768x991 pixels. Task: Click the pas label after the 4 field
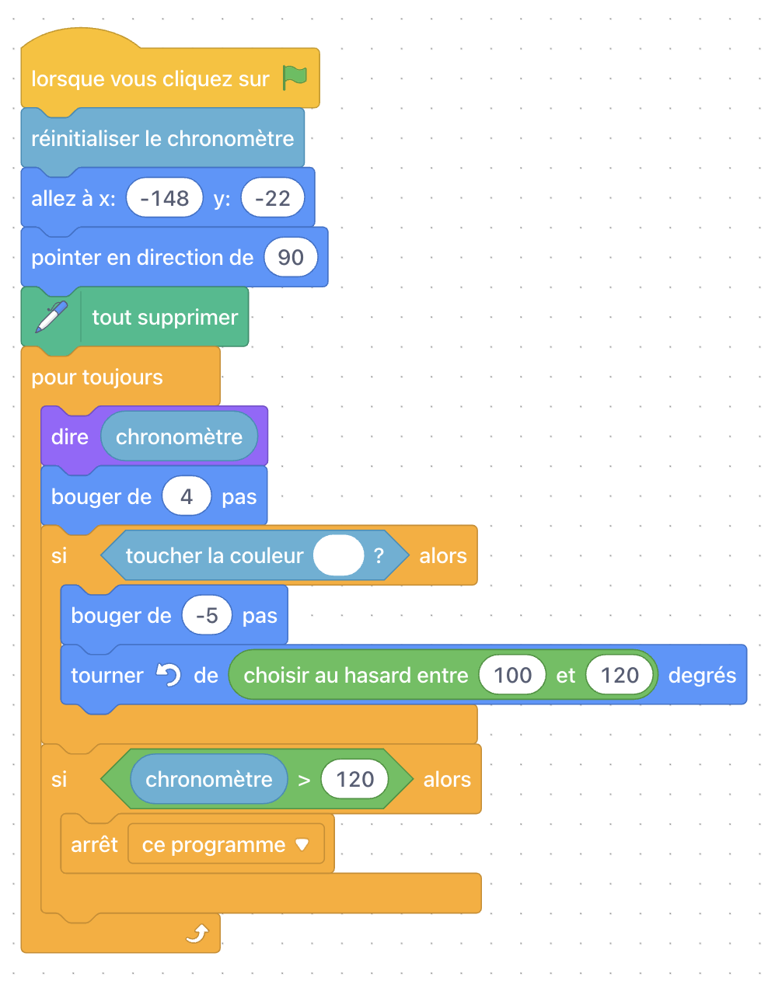point(239,497)
